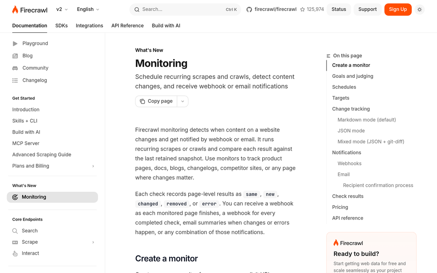Open the v2 version dropdown
This screenshot has width=437, height=273.
(62, 10)
